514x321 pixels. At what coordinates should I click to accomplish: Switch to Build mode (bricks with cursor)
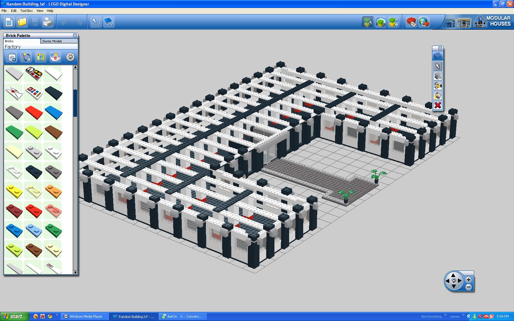point(368,22)
